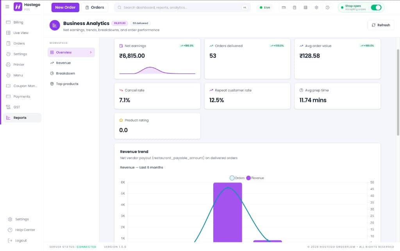
Task: Click the Orders delivered +100.0% badge
Action: tap(277, 46)
